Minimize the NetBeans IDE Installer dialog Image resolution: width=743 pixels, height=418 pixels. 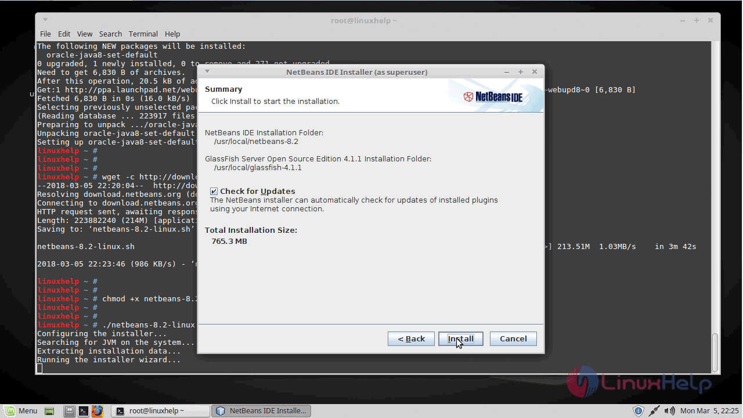tap(507, 72)
